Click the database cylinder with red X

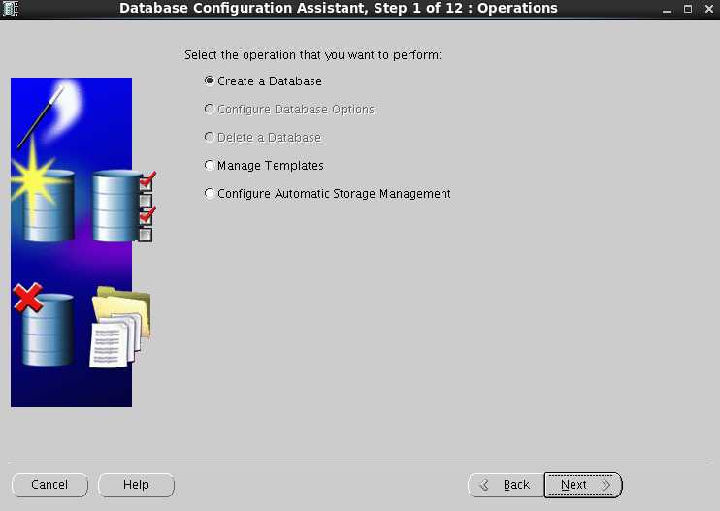44,325
